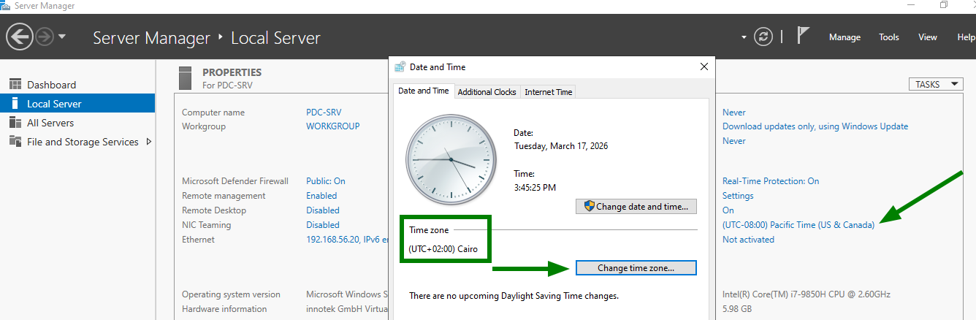976x320 pixels.
Task: Open the Manage menu
Action: [845, 37]
